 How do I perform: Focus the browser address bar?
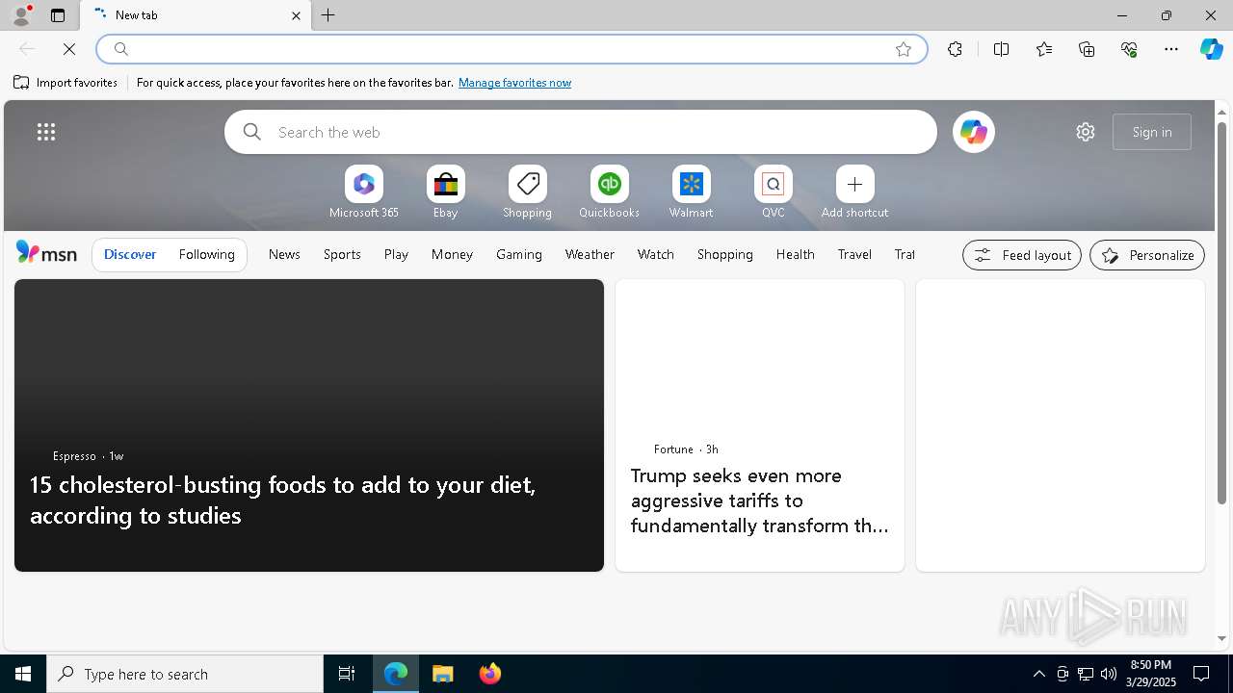click(x=512, y=49)
